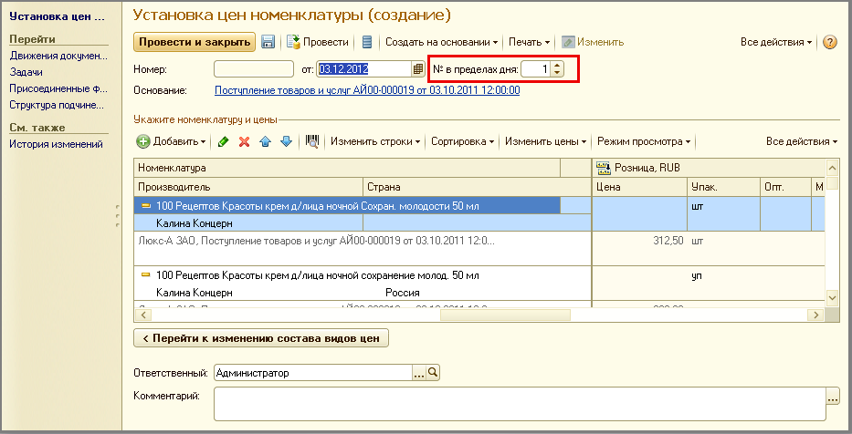Click the save diskette icon

click(268, 42)
